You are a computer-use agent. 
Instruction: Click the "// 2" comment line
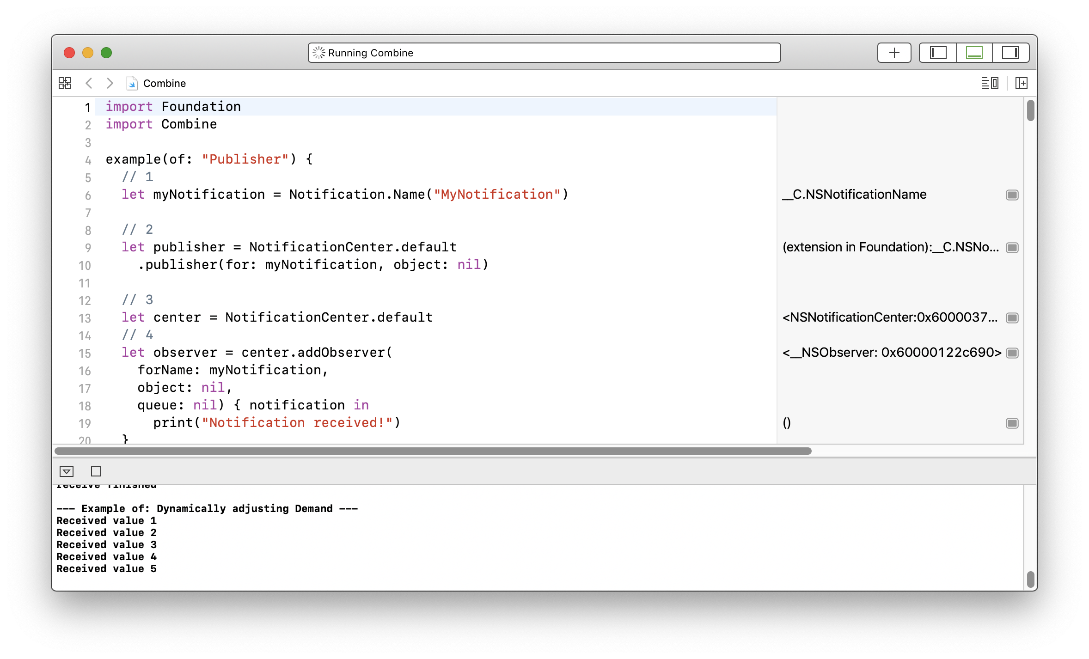137,230
